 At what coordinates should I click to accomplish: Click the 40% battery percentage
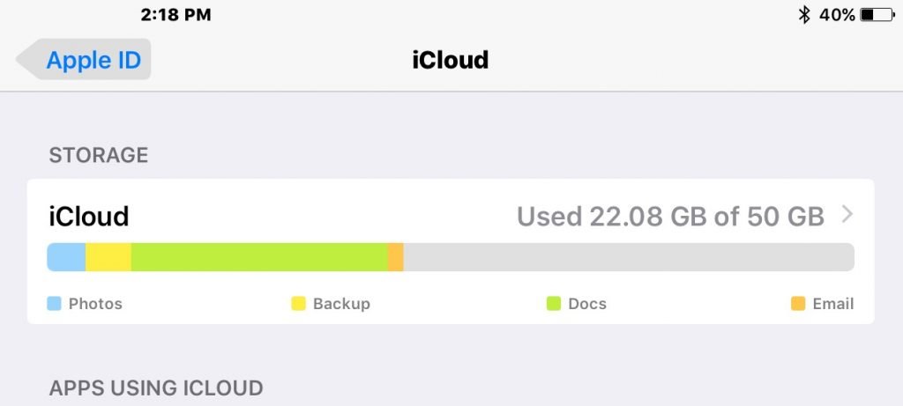pyautogui.click(x=837, y=15)
